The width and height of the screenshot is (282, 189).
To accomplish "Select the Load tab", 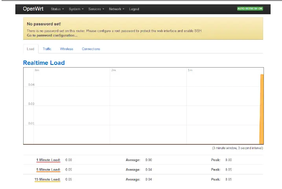I will (x=31, y=49).
